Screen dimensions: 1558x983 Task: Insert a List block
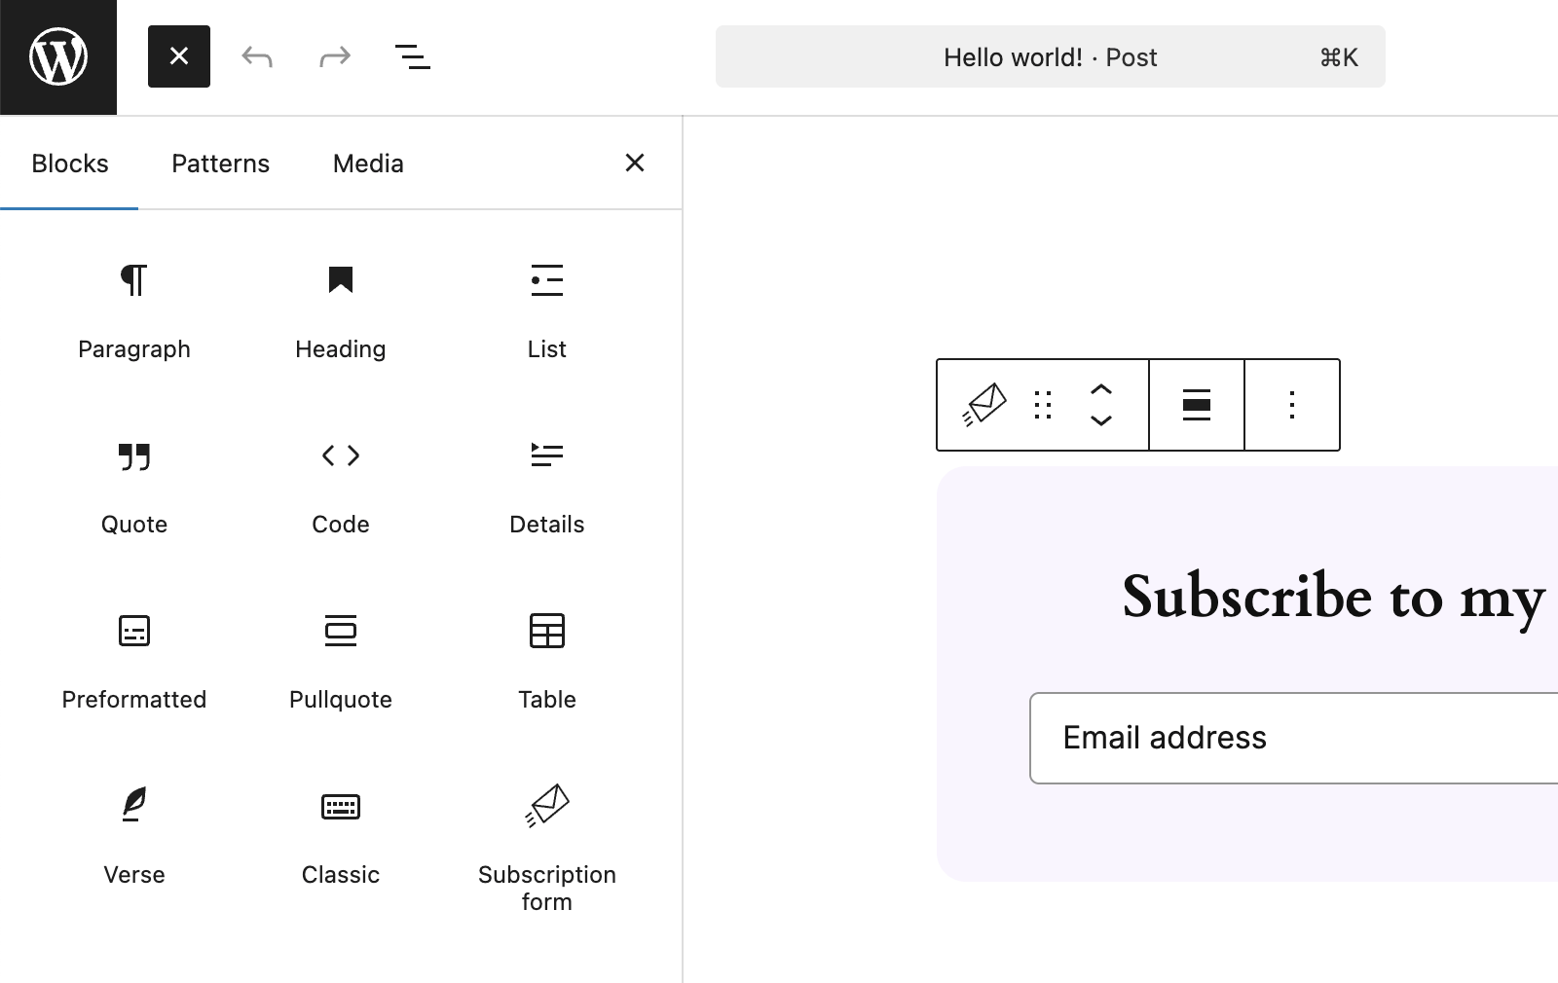pyautogui.click(x=547, y=311)
